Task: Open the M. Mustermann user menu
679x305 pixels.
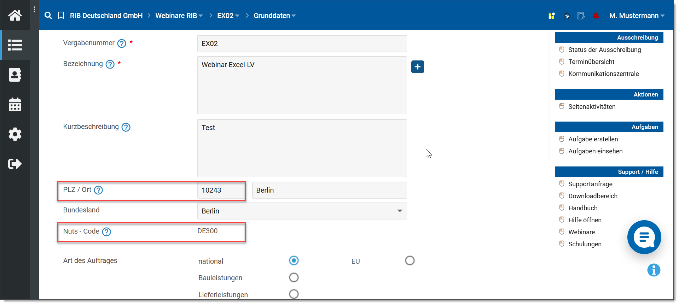Action: point(637,16)
